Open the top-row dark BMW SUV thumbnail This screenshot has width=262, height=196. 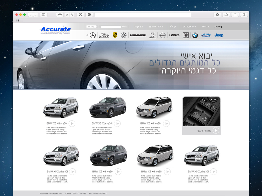tap(108, 108)
